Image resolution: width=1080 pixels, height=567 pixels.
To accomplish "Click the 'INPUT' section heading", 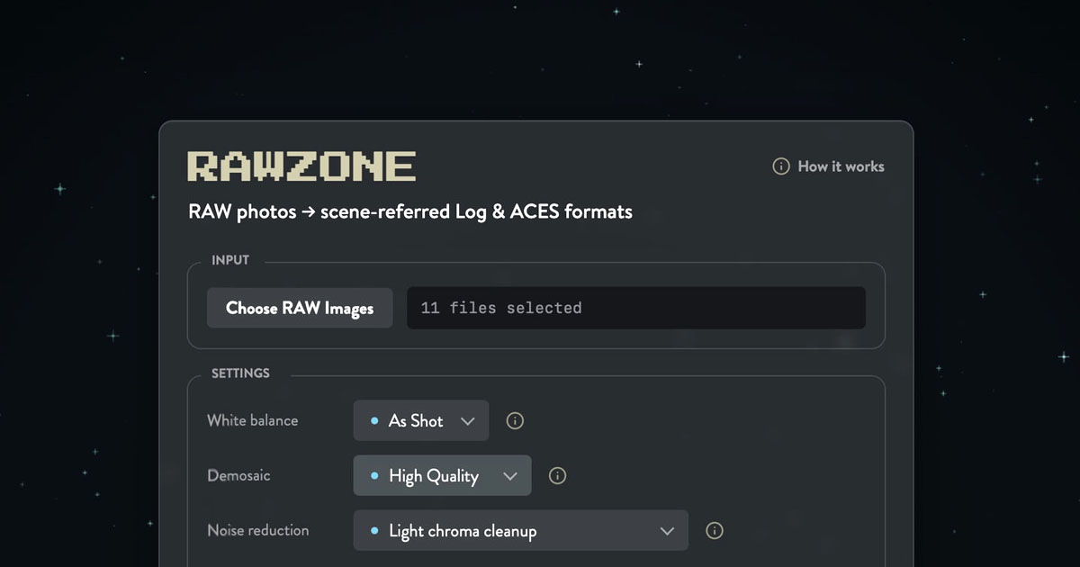I will pyautogui.click(x=230, y=260).
